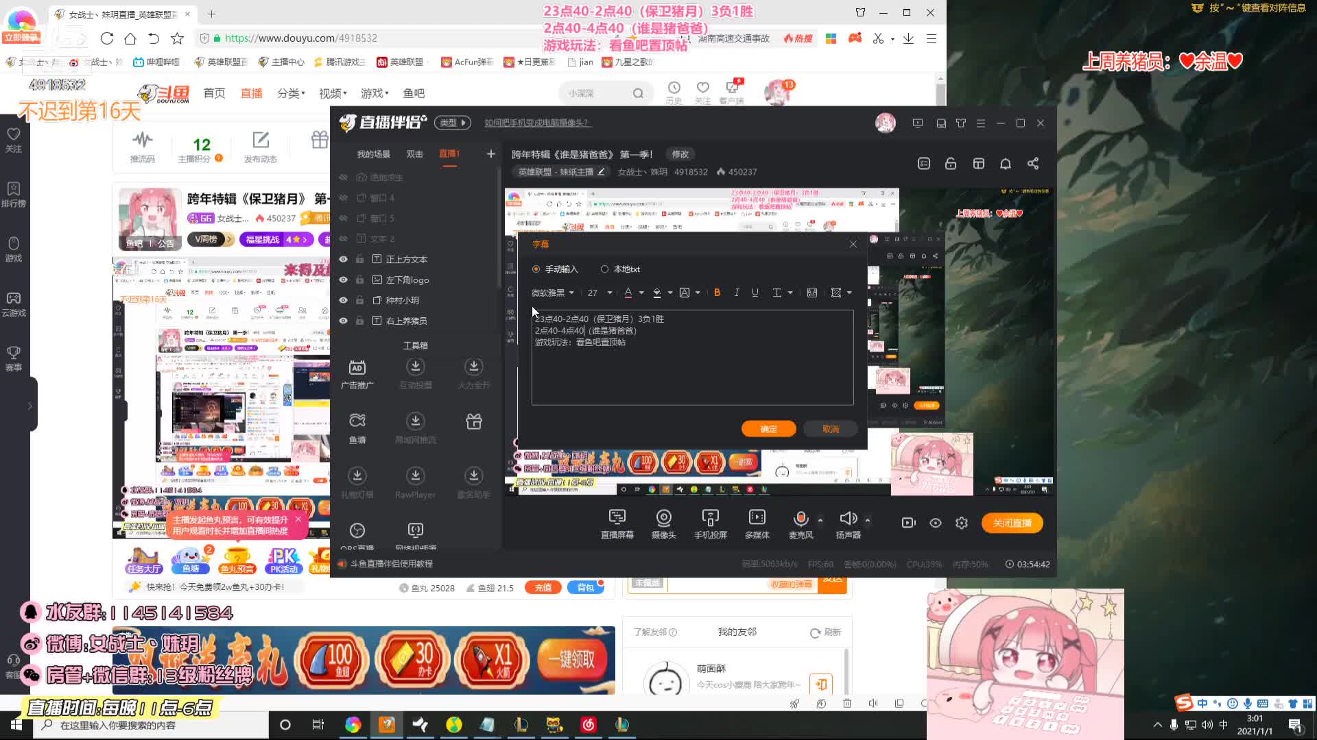This screenshot has height=740, width=1317.
Task: Go to 首页 on Douyu navigation
Action: pyautogui.click(x=214, y=93)
